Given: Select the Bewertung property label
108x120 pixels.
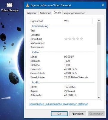Looking at the screenshot, I should click(36, 39).
